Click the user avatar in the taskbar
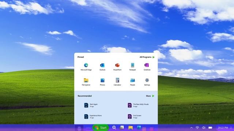234x131 pixels. coord(79,128)
